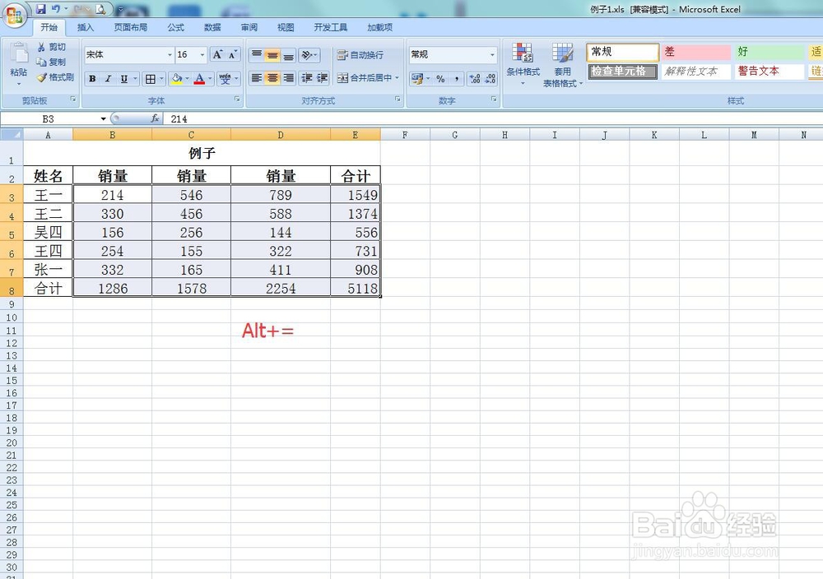Toggle 合并后居中 merge and center
The height and width of the screenshot is (579, 823).
pos(365,78)
